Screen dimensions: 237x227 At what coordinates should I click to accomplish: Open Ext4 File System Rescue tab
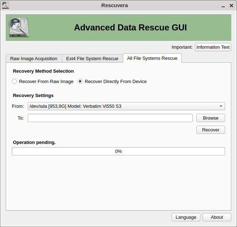pos(92,58)
